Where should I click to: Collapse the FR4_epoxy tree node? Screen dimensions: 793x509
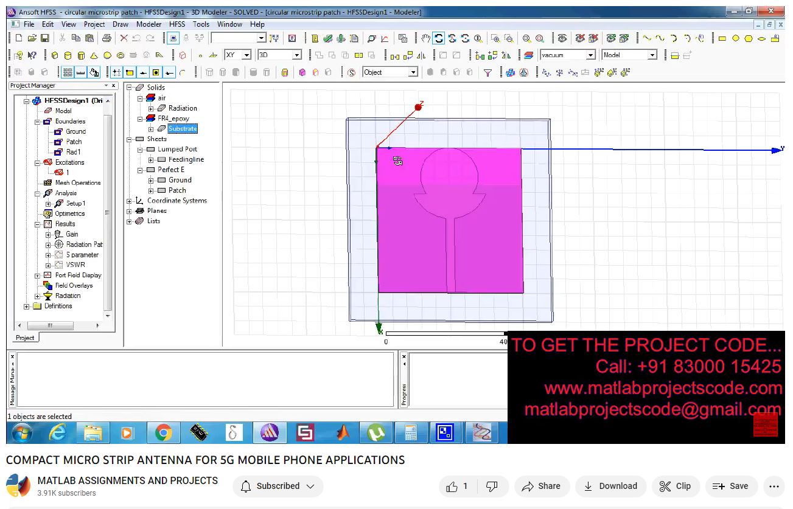coord(141,119)
